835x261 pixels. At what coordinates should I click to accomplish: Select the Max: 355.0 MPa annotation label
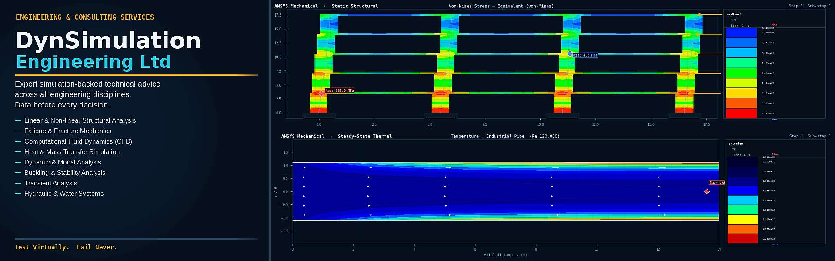[x=340, y=90]
